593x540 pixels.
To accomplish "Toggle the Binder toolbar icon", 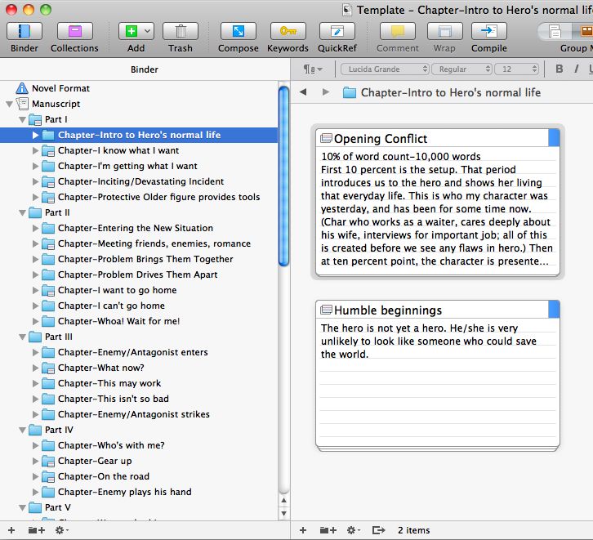I will [25, 31].
